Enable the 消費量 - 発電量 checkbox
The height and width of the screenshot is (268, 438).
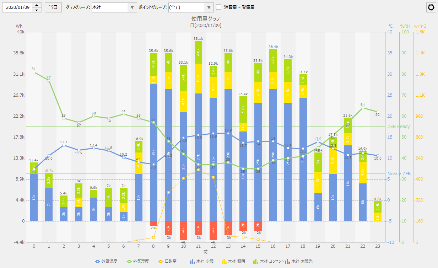coord(219,7)
